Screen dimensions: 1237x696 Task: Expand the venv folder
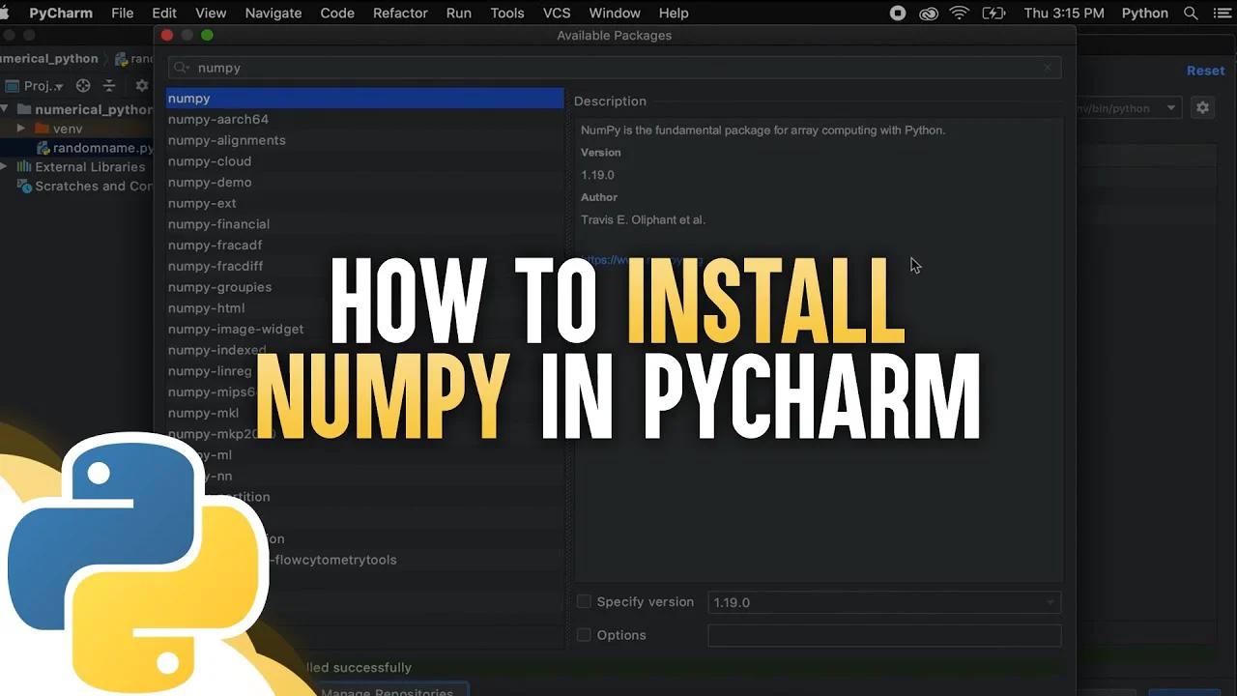21,128
